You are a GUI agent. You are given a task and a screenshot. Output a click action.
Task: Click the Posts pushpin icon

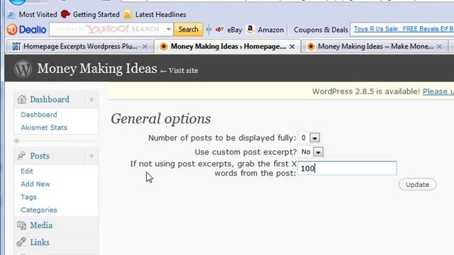coord(21,156)
